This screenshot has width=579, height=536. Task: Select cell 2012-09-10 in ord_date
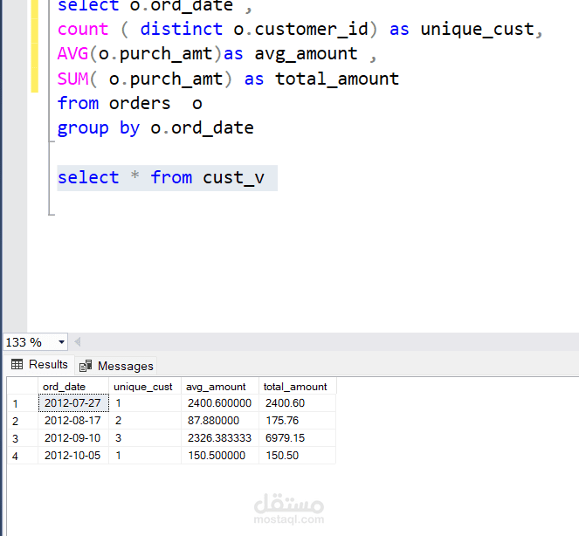(x=73, y=438)
